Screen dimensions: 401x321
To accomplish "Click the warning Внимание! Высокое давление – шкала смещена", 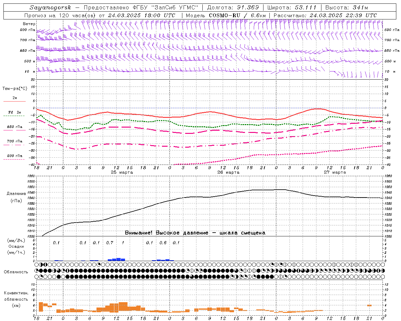I will coord(195,233).
